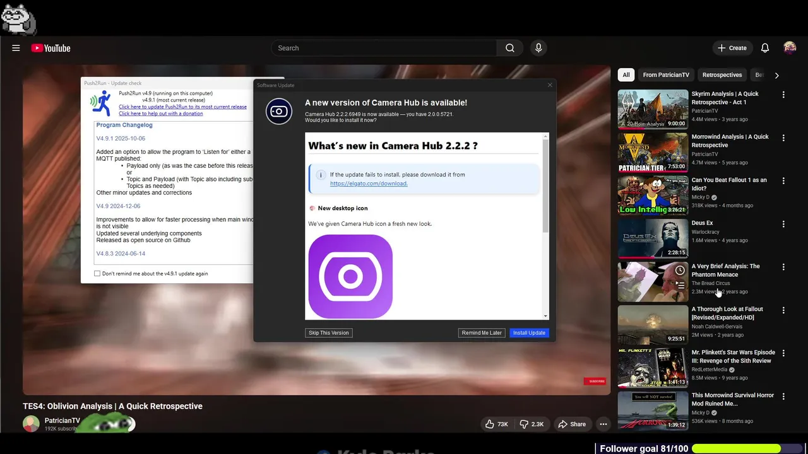Open the PatricianTV channel avatar
Image resolution: width=808 pixels, height=454 pixels.
31,424
